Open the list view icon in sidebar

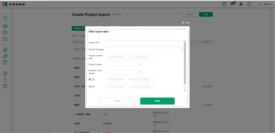click(x=5, y=26)
